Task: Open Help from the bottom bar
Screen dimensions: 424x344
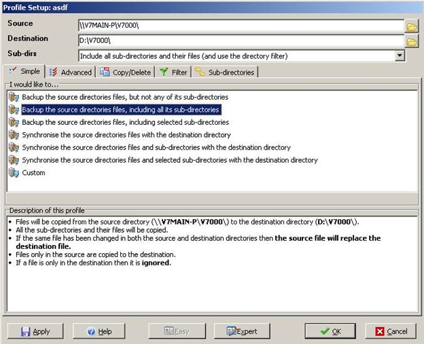Action: pos(100,331)
